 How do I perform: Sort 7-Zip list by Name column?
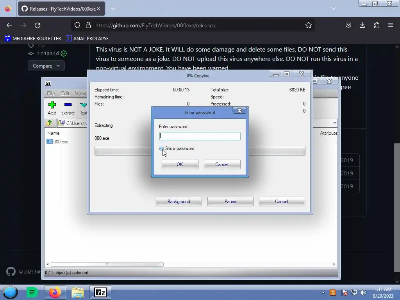pos(53,133)
